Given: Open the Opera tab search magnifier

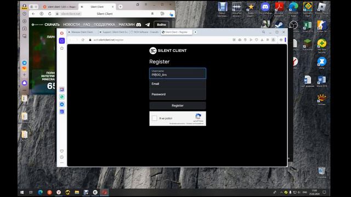Looking at the screenshot, I should click(x=263, y=32).
